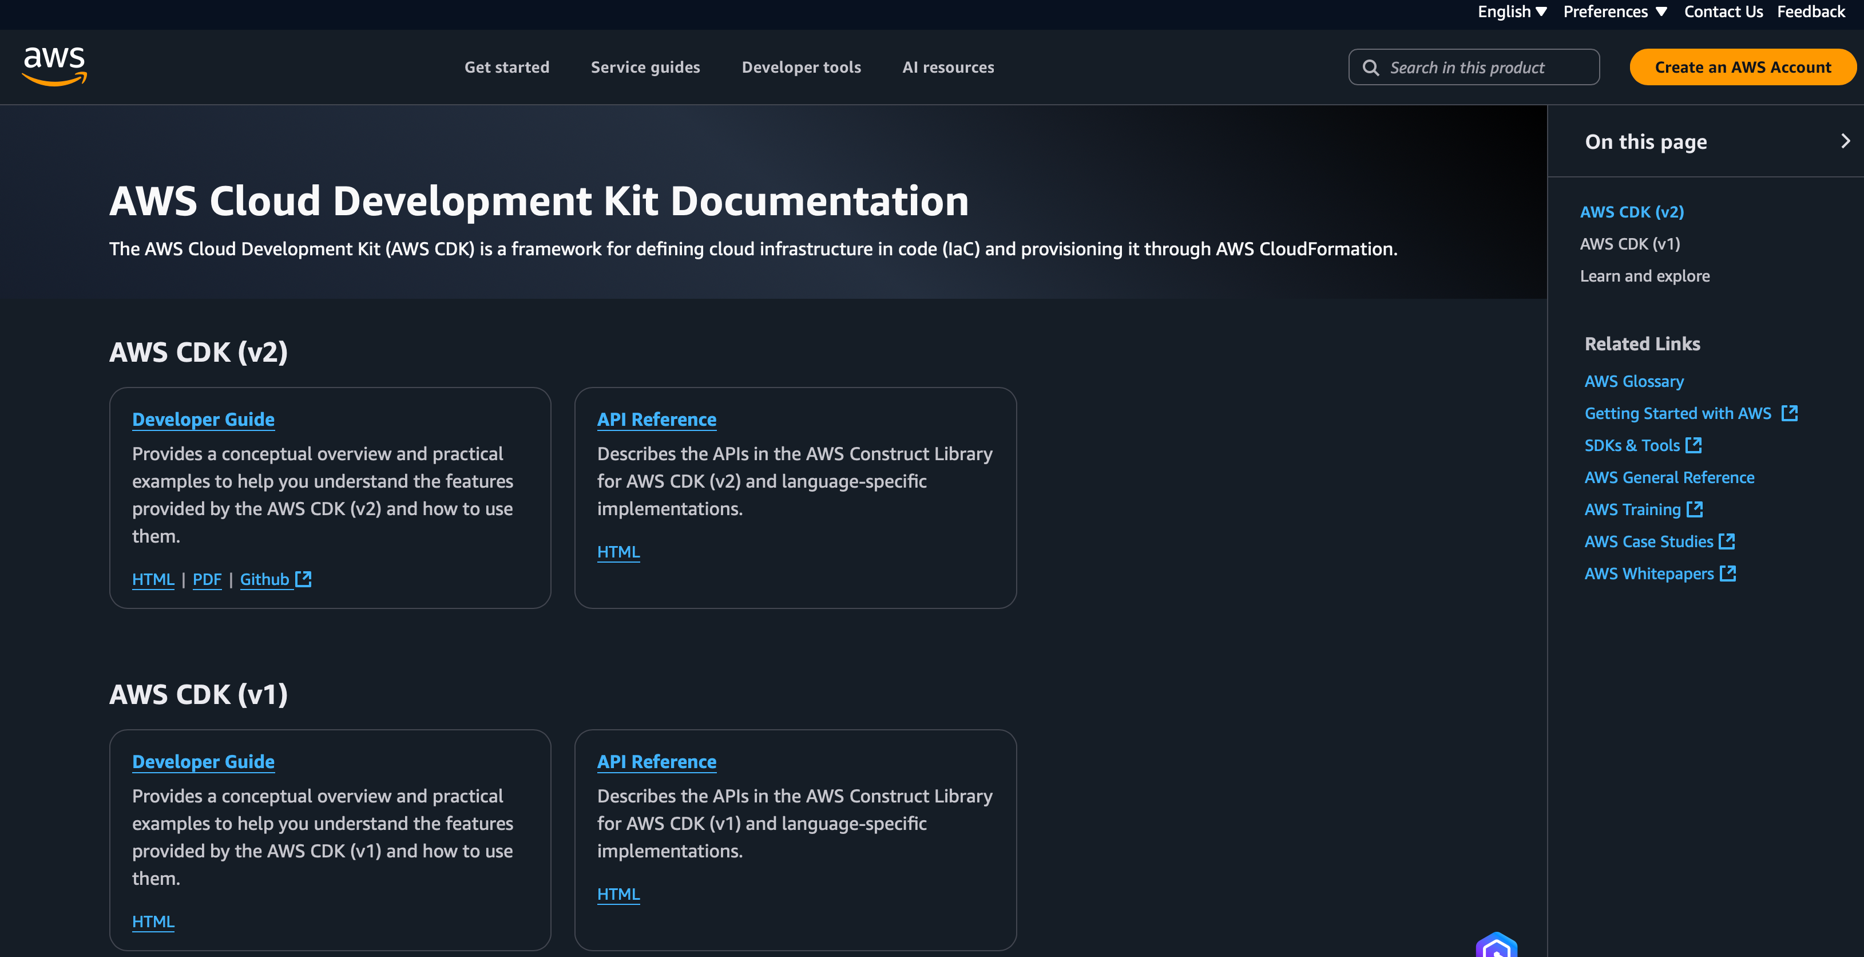Open the AWS General Reference link

click(1669, 478)
